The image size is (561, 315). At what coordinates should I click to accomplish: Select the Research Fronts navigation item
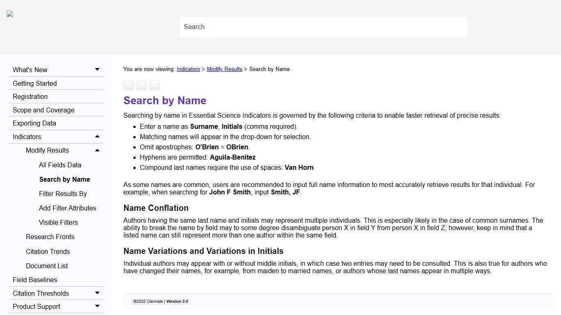50,237
